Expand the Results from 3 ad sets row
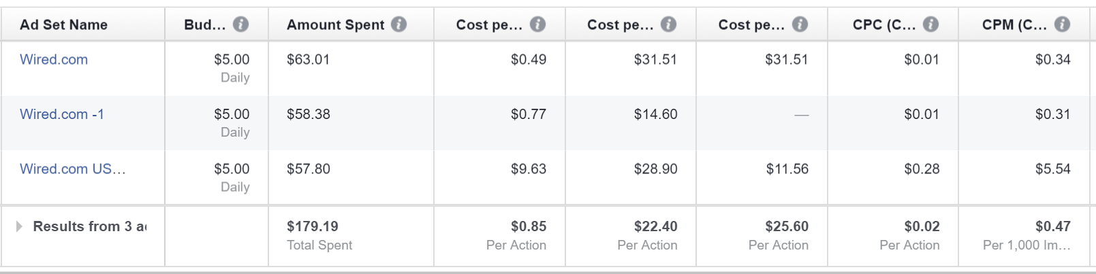Screen dimensions: 1096x274 tap(19, 226)
